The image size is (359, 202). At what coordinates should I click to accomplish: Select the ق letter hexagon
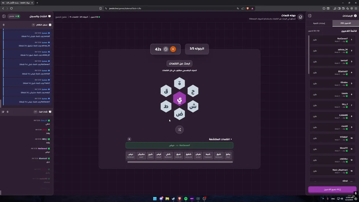point(166,91)
